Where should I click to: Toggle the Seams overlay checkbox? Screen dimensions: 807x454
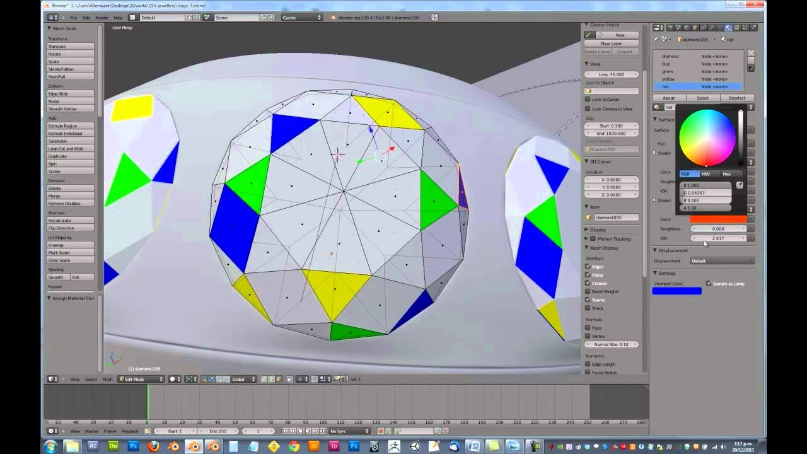pyautogui.click(x=588, y=300)
